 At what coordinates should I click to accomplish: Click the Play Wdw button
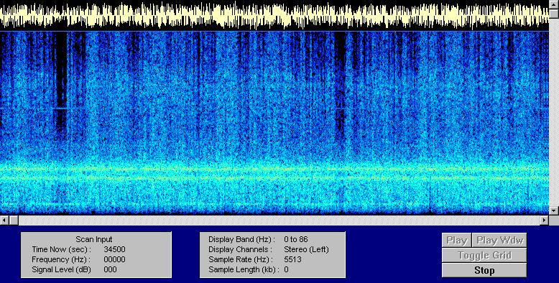499,240
